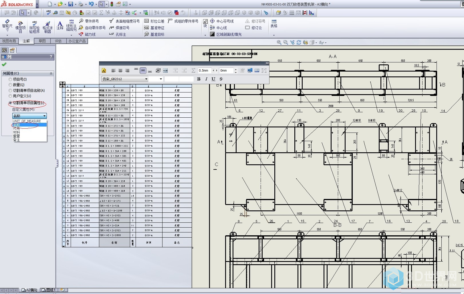Screen dimensions: 464x294
Task: Insert a Revision Symbol (修订符号)
Action: click(255, 21)
